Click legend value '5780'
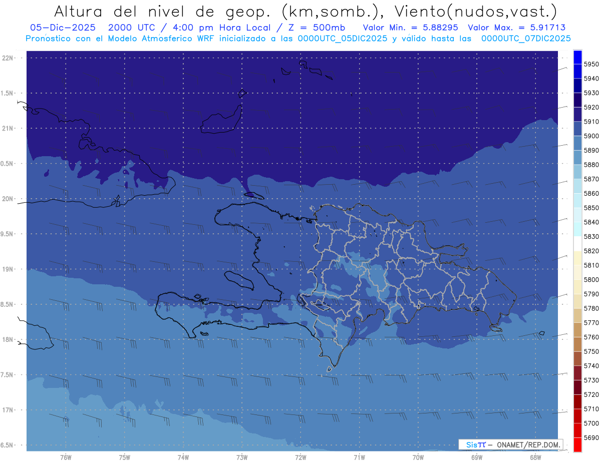The image size is (601, 464). coord(591,308)
